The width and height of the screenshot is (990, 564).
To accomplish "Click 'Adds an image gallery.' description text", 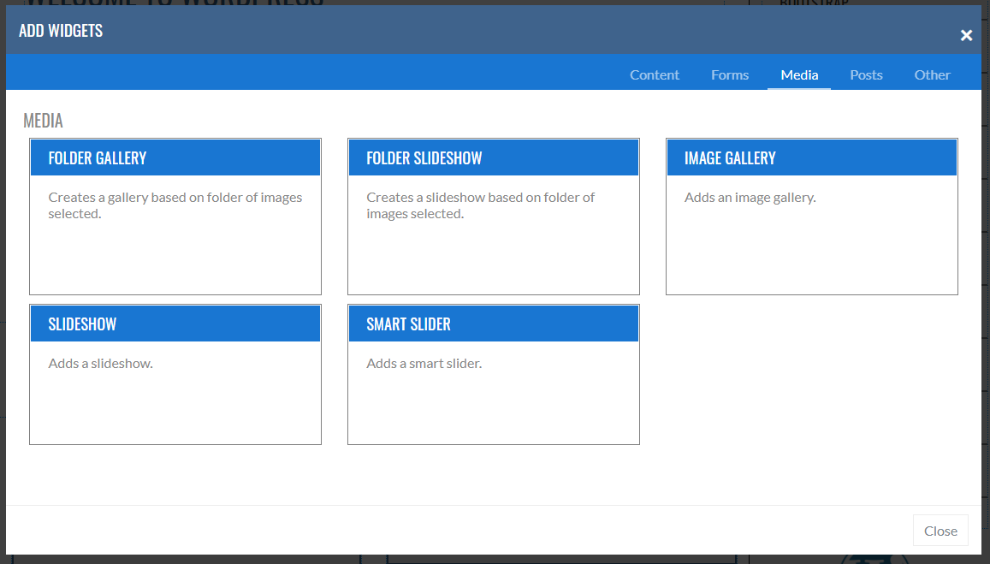I will (x=750, y=198).
